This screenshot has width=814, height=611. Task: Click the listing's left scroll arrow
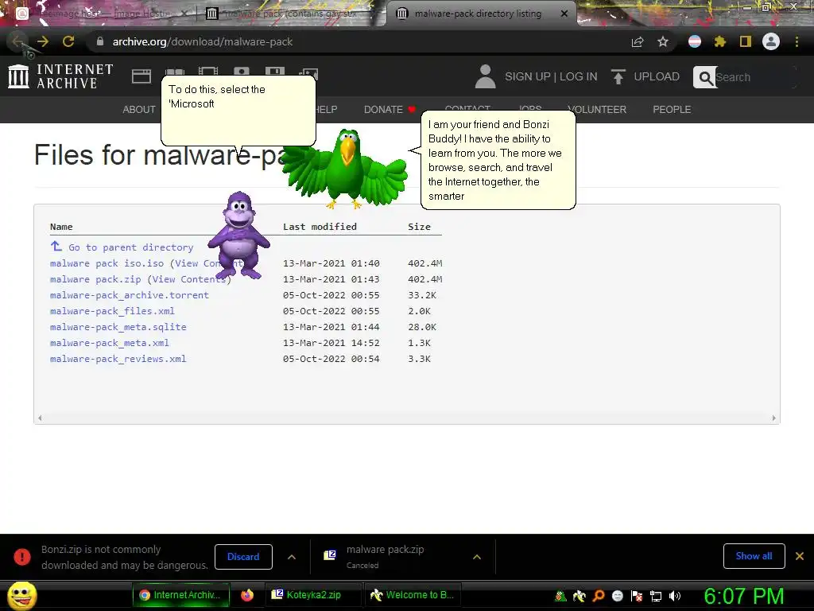40,418
